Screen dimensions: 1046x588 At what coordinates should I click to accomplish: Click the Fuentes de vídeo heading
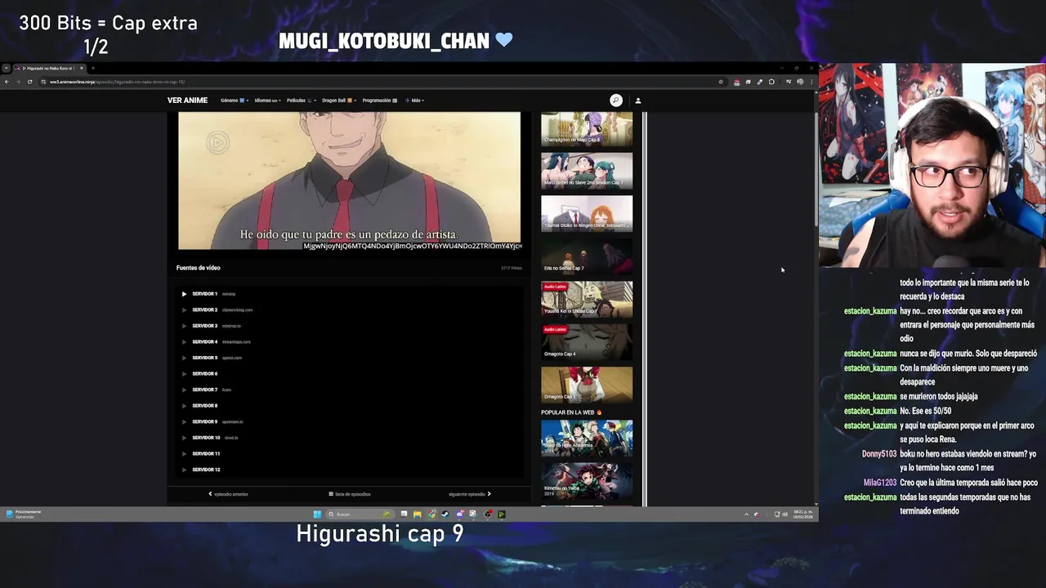click(198, 268)
